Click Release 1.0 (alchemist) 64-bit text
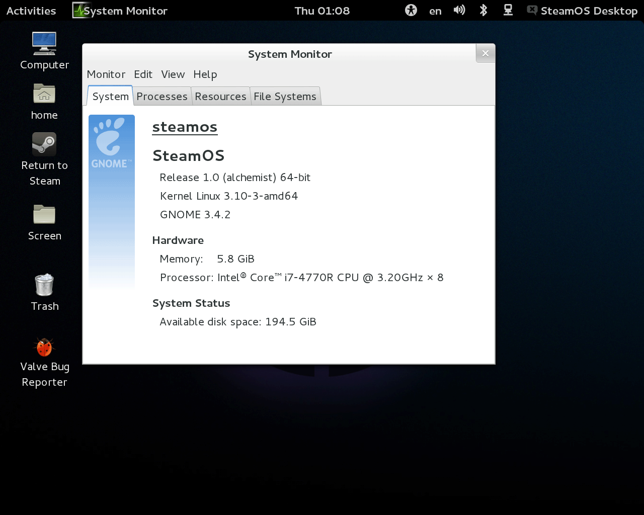 click(x=235, y=178)
